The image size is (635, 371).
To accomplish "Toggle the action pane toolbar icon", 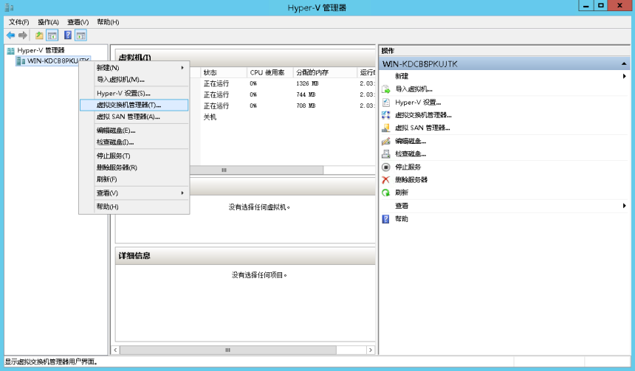I will [81, 35].
